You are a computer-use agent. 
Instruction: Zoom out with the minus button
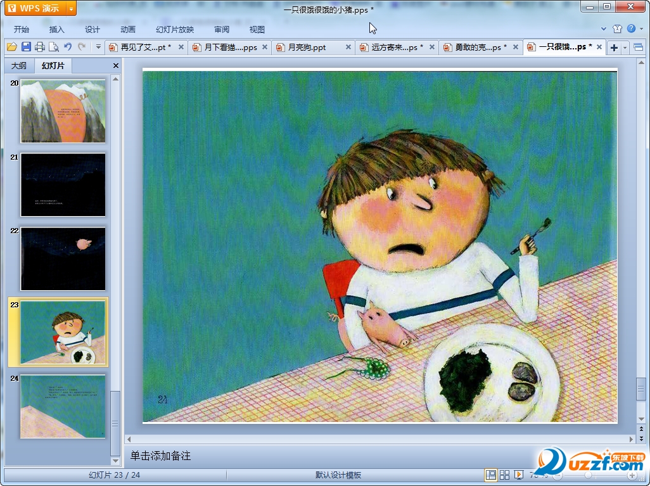point(558,475)
